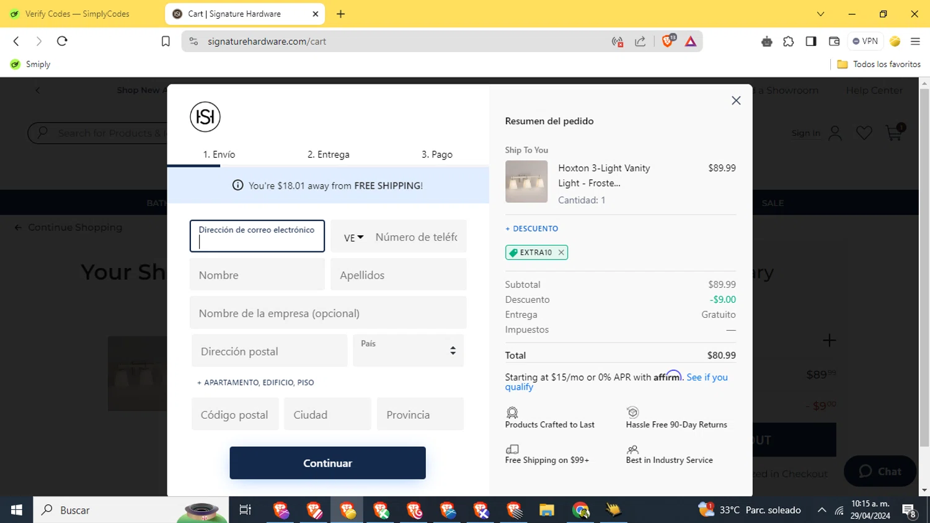Viewport: 930px width, 523px height.
Task: Click the site information icon
Action: click(x=193, y=42)
